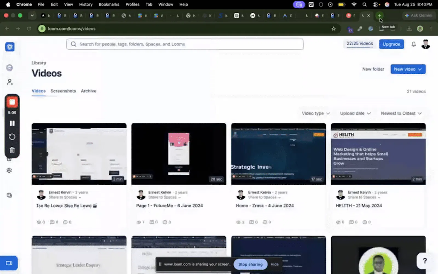Expand Share to Spaces under Home - Zrosk
This screenshot has height=274, width=438.
(264, 197)
